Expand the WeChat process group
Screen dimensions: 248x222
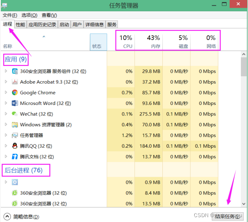(6, 114)
